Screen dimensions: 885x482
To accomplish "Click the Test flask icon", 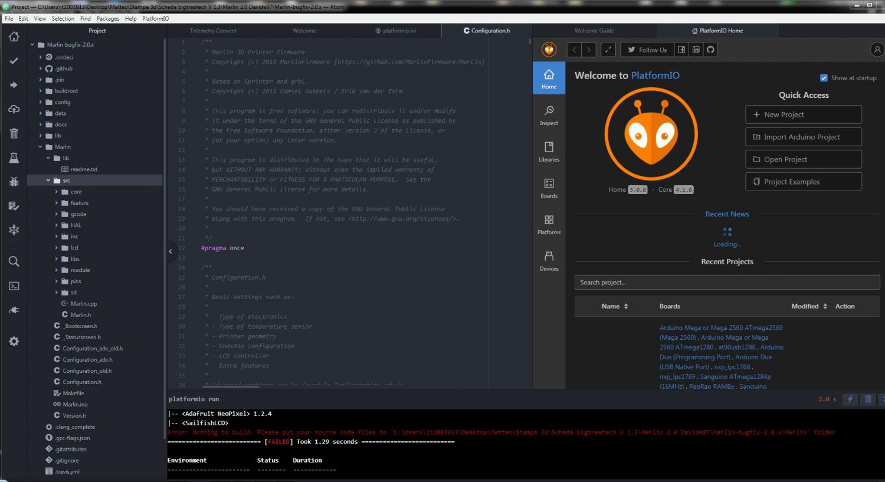I will [x=14, y=158].
